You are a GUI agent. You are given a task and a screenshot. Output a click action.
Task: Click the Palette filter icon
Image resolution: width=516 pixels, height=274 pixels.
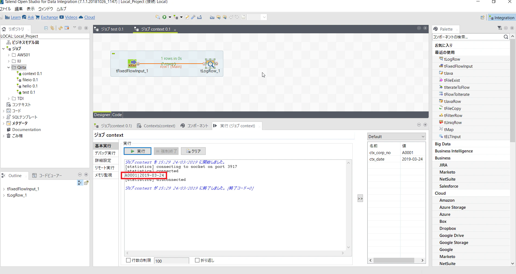[500, 28]
